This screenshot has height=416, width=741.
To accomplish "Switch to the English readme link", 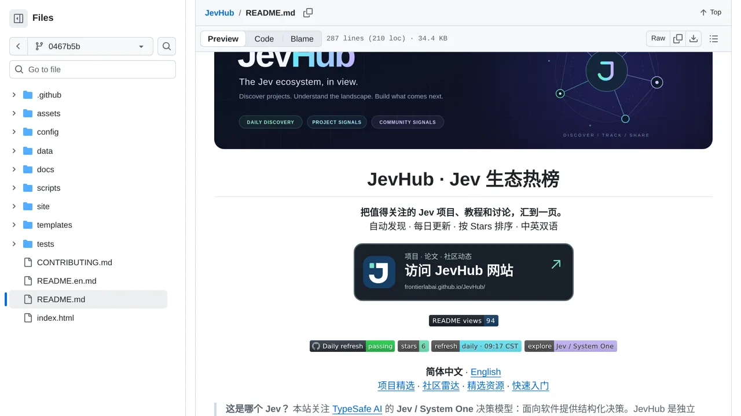I will click(486, 372).
